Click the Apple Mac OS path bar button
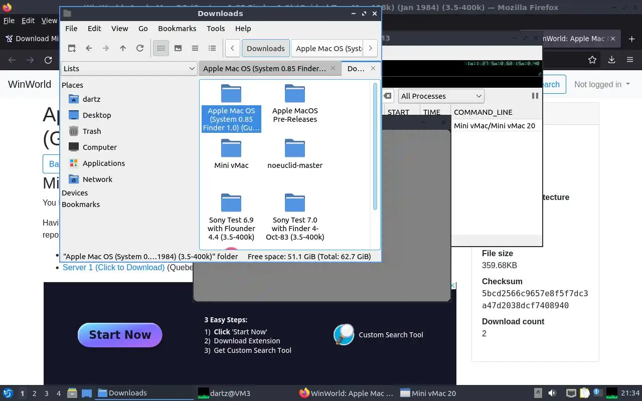642x401 pixels. click(327, 48)
